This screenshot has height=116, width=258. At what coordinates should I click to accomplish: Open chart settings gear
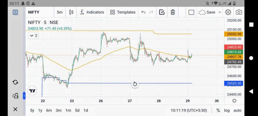point(228,12)
